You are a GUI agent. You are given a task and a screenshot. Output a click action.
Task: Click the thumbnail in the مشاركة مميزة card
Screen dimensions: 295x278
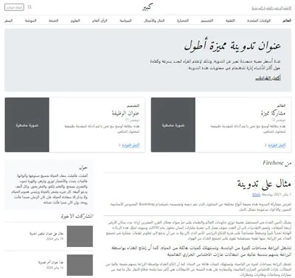173,125
